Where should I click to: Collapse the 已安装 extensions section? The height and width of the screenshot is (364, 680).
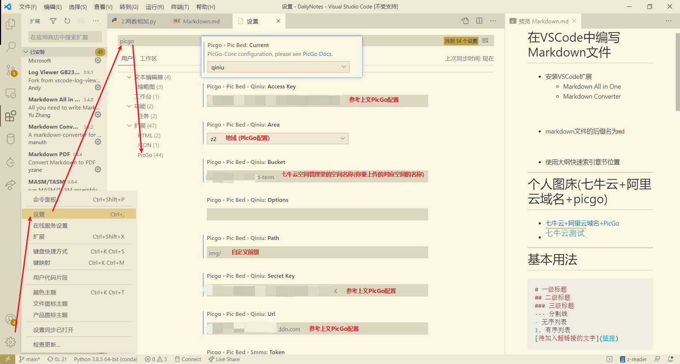[x=64, y=52]
